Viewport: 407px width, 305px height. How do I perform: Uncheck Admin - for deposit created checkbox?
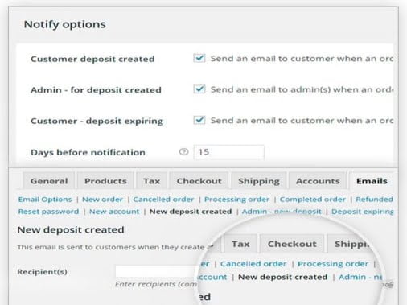[x=199, y=89]
